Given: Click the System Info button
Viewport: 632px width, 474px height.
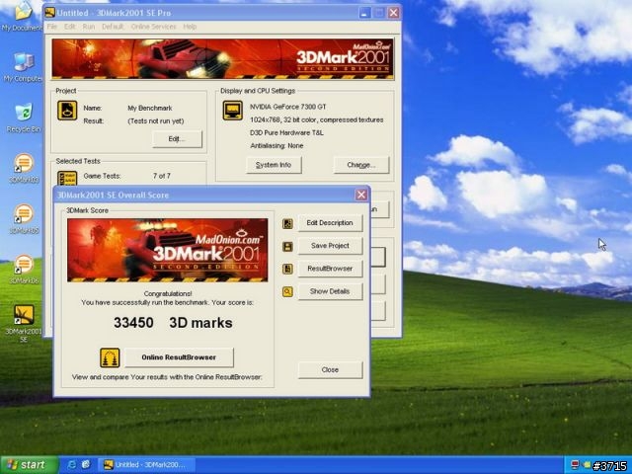Looking at the screenshot, I should click(x=274, y=165).
